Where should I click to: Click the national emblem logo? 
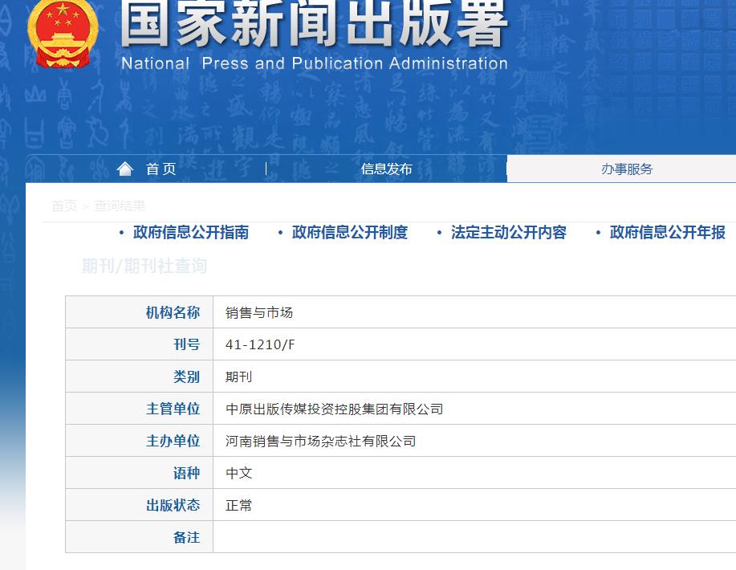click(62, 38)
